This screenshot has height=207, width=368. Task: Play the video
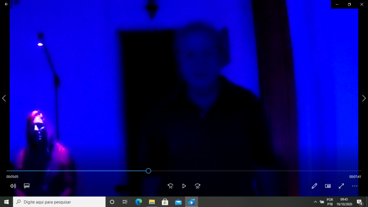point(184,186)
